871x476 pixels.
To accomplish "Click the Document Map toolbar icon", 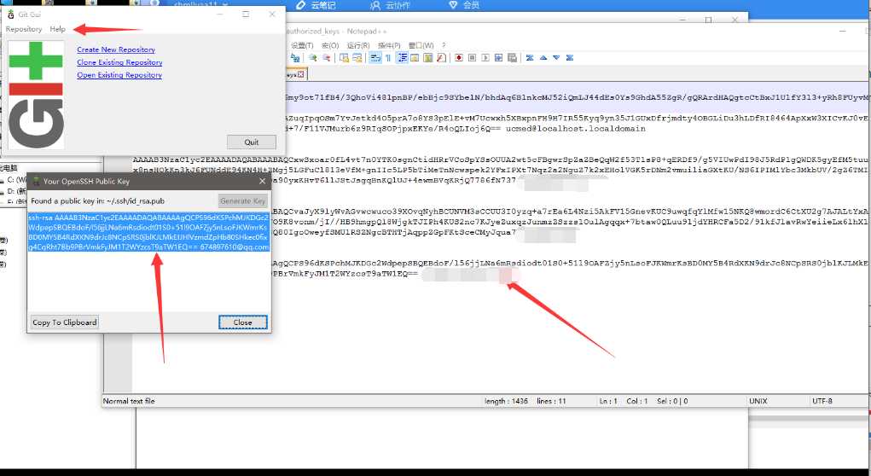I will click(x=427, y=58).
